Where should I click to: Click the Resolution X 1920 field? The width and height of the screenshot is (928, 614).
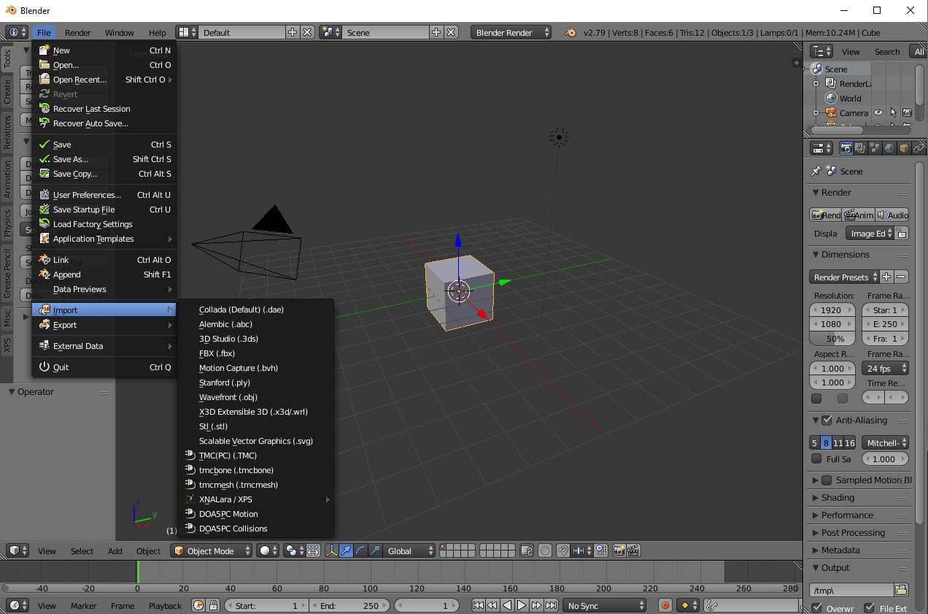tap(832, 310)
